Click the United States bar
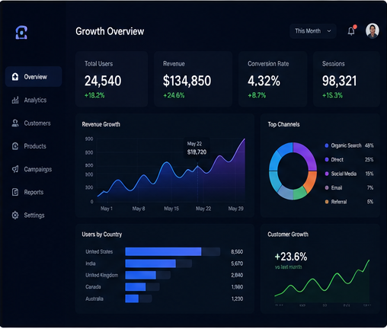The height and width of the screenshot is (329, 387). (163, 252)
